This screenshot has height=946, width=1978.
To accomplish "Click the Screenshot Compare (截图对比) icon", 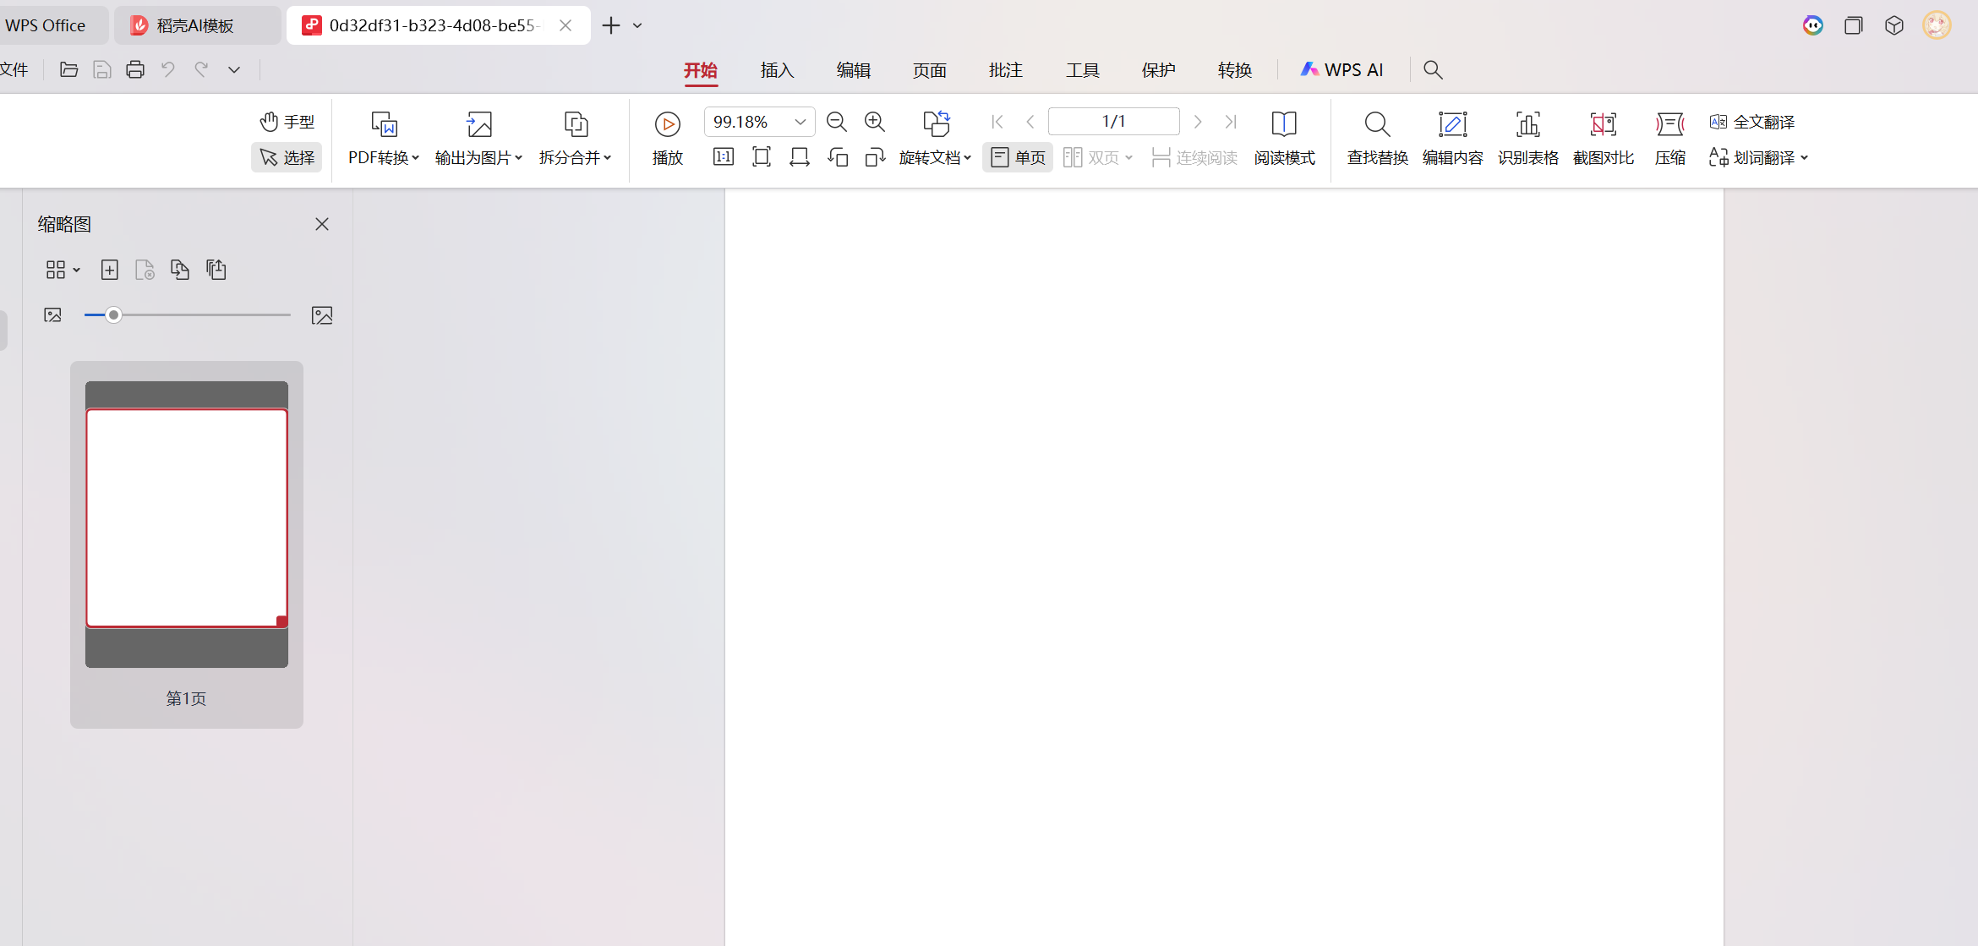I will point(1603,125).
